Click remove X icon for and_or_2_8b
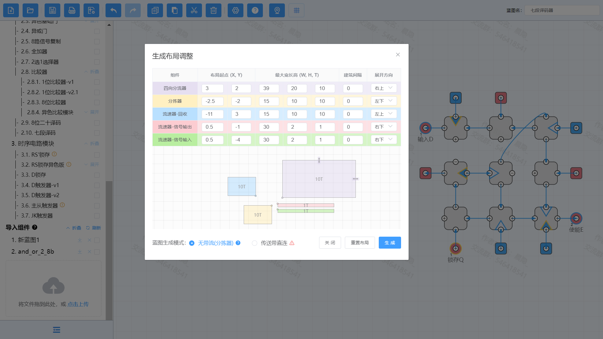This screenshot has width=603, height=339. [90, 251]
